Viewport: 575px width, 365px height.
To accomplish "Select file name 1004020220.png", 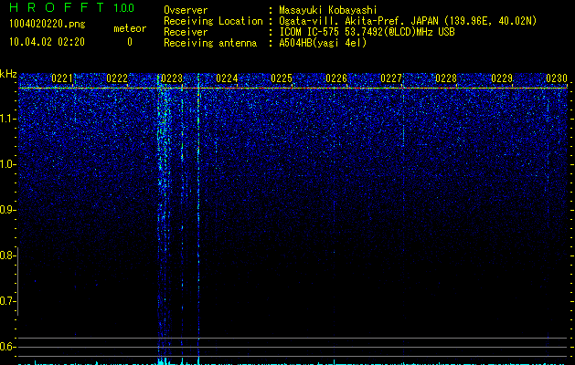I will click(48, 25).
